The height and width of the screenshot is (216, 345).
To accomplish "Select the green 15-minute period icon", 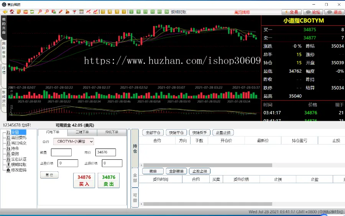I will pos(146,12).
